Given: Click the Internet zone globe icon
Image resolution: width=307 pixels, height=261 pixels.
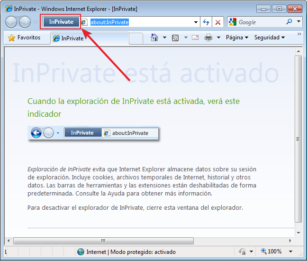Looking at the screenshot, I should pyautogui.click(x=81, y=252).
